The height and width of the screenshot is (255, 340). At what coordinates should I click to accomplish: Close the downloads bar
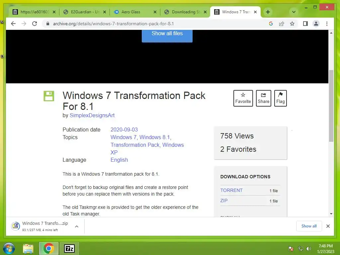[x=328, y=226]
